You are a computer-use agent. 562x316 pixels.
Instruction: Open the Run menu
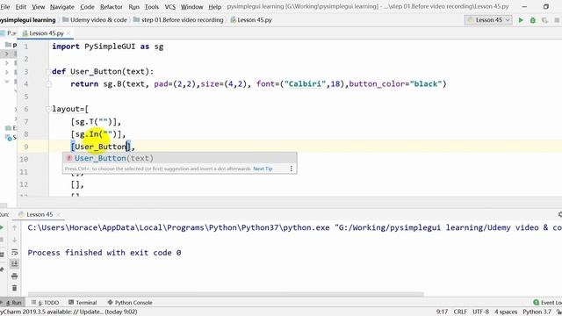coord(133,7)
